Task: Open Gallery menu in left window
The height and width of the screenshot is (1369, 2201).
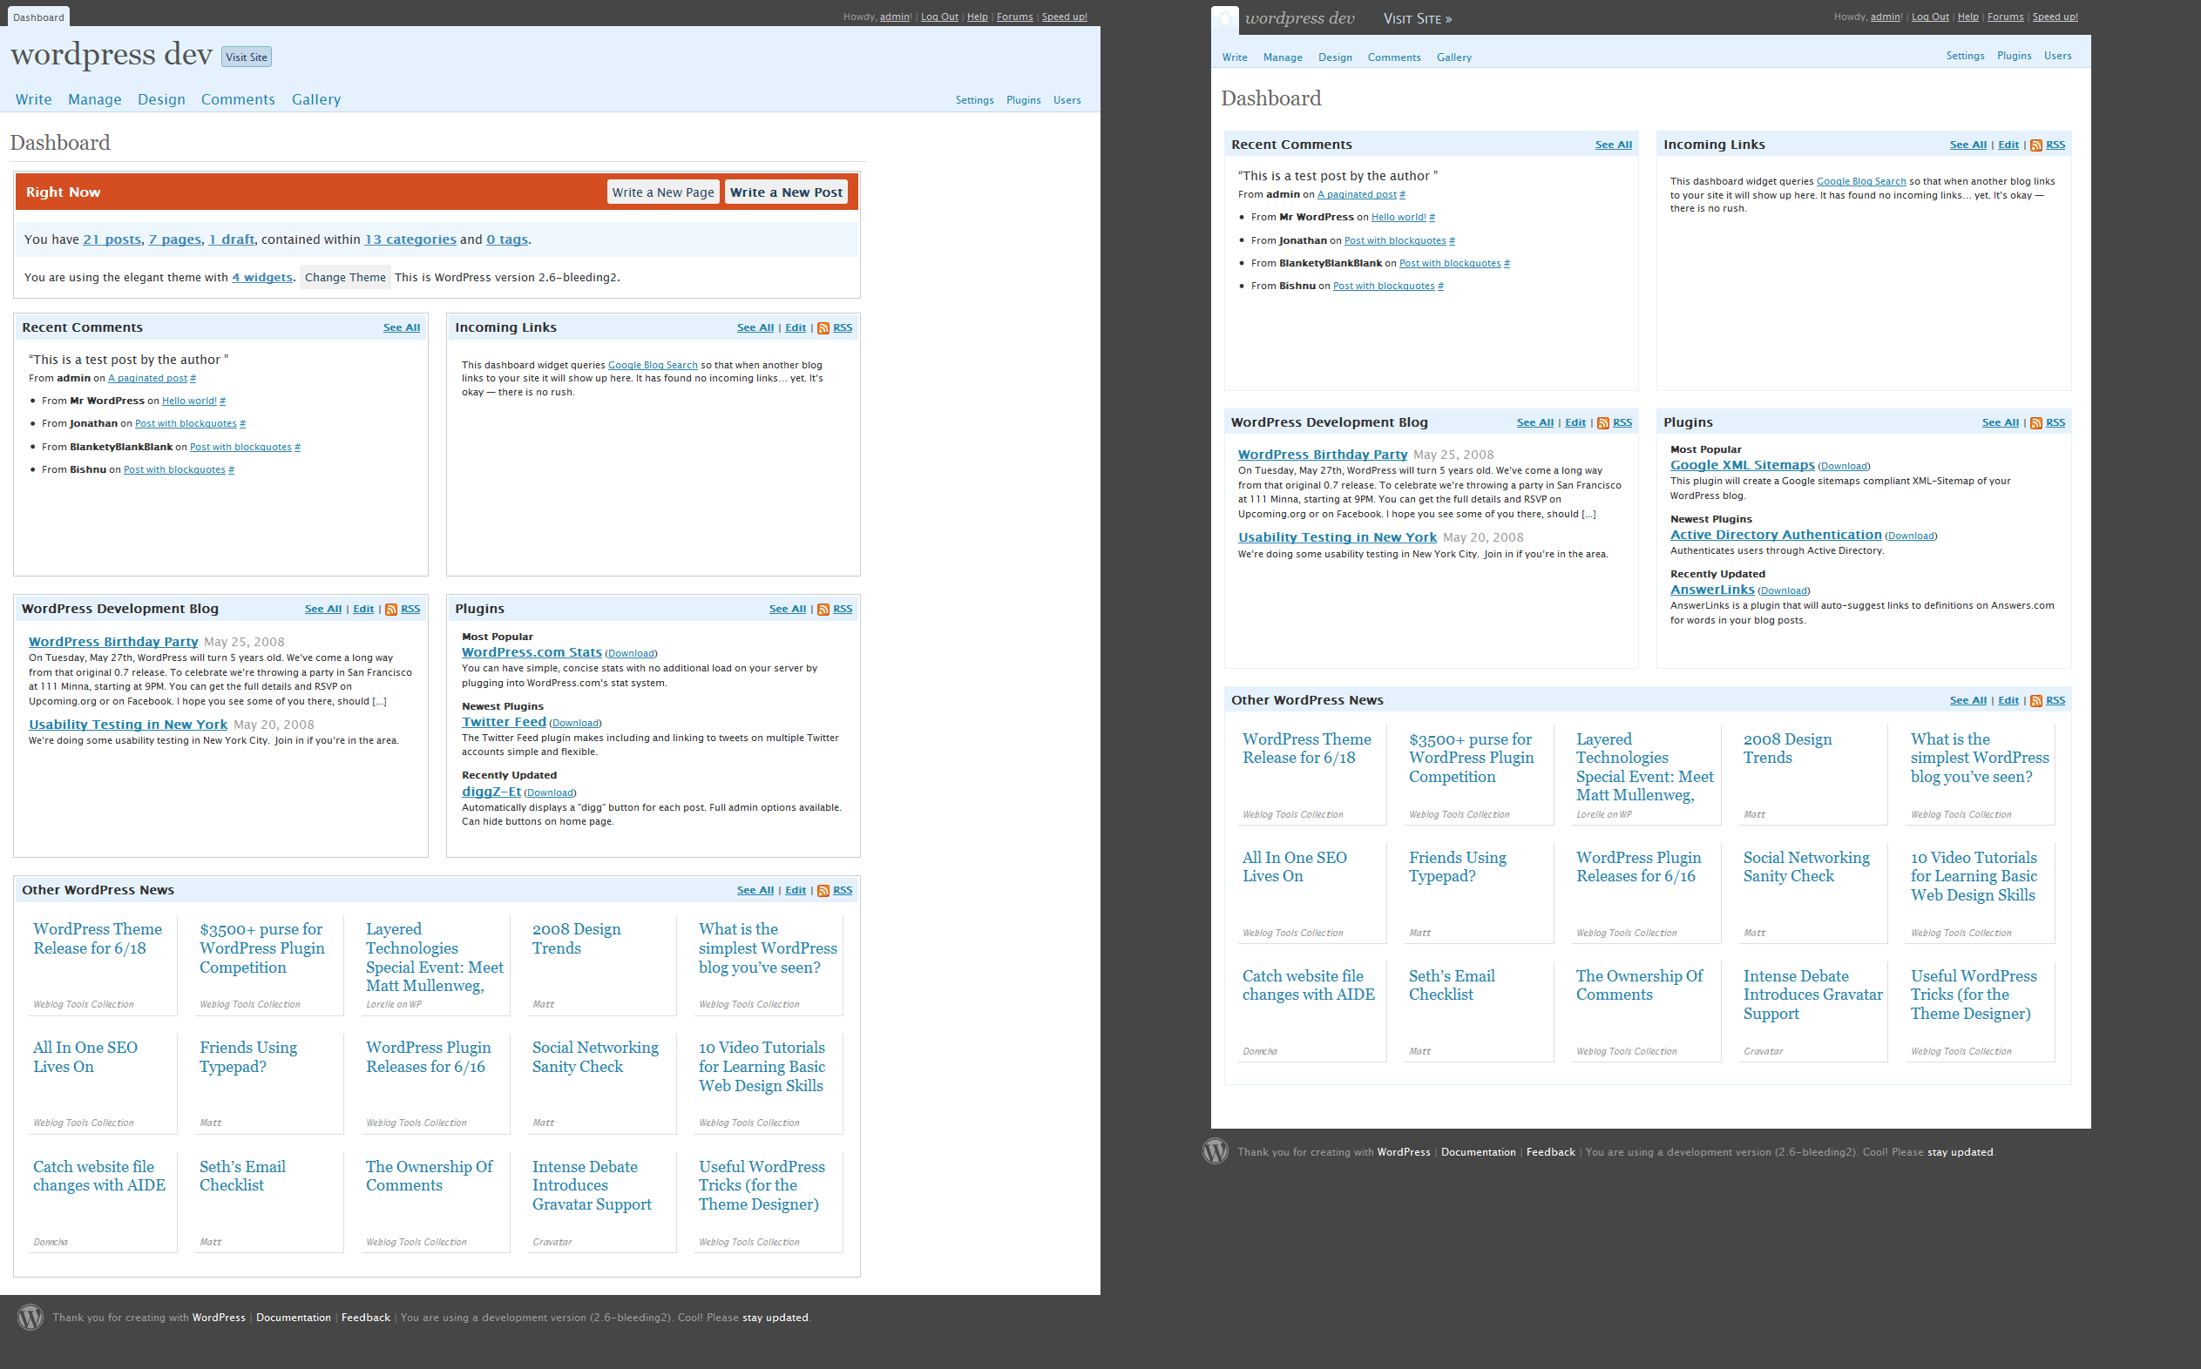Action: pos(316,99)
